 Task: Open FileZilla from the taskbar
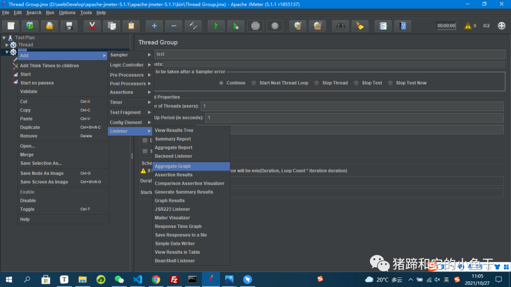(x=174, y=279)
